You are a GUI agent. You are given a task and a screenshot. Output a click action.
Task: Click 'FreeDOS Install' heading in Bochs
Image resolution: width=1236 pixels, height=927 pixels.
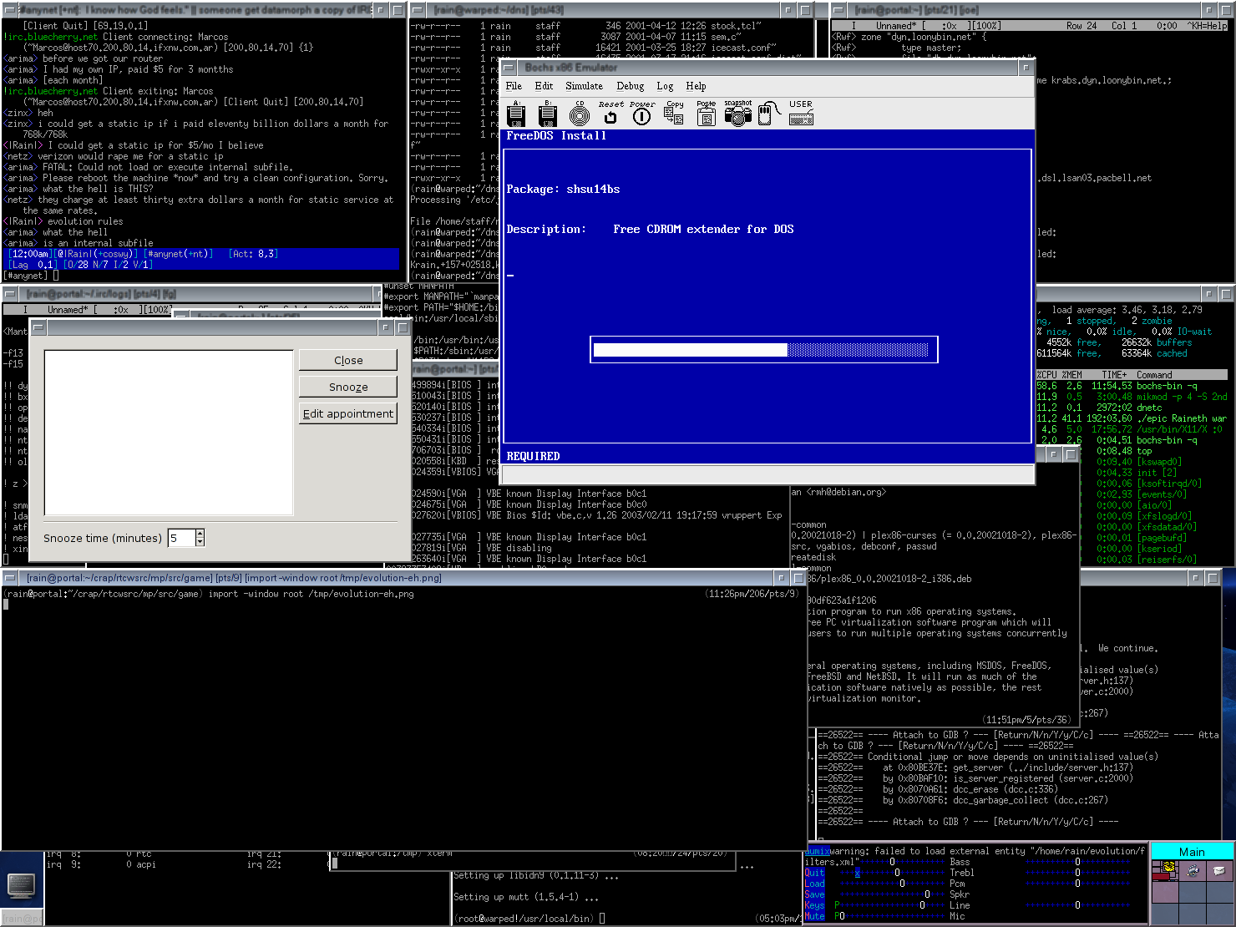(556, 135)
